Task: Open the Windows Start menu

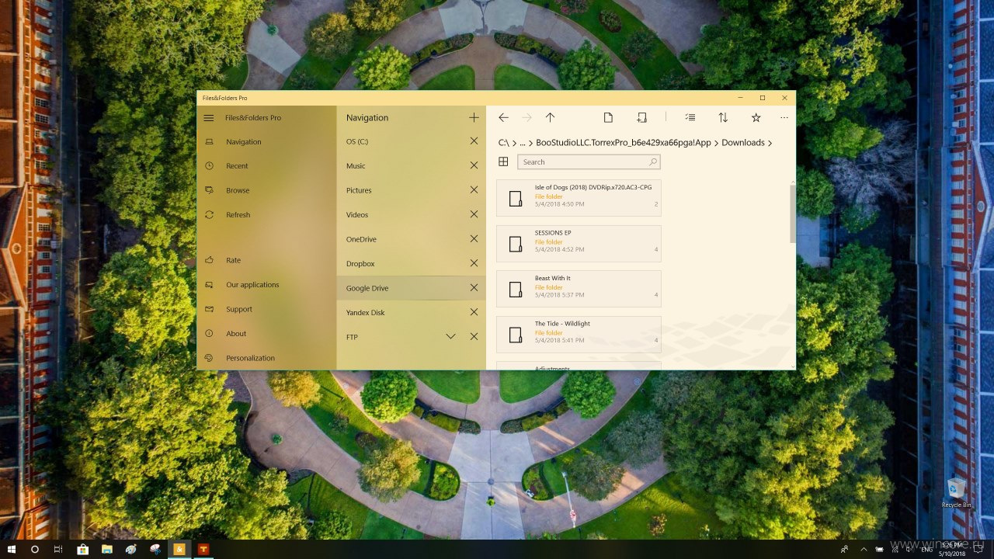Action: [12, 549]
